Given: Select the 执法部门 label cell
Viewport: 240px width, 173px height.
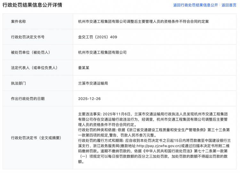Looking at the screenshot, I should pyautogui.click(x=19, y=83).
